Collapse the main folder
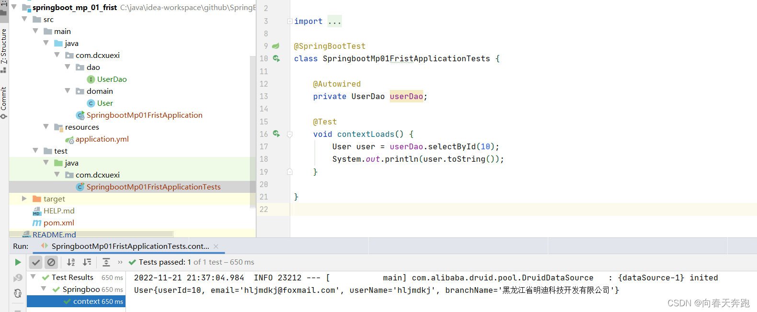The width and height of the screenshot is (757, 312). point(35,31)
